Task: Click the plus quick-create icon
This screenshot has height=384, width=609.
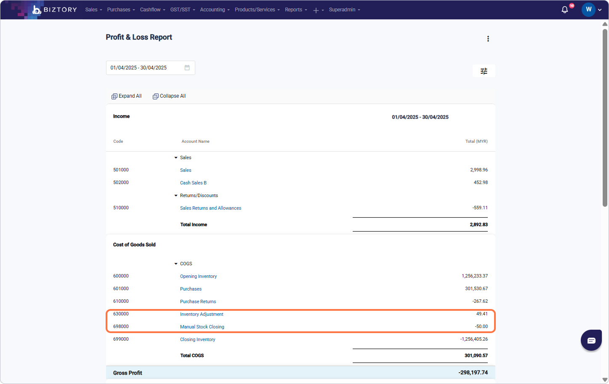Action: [x=316, y=10]
